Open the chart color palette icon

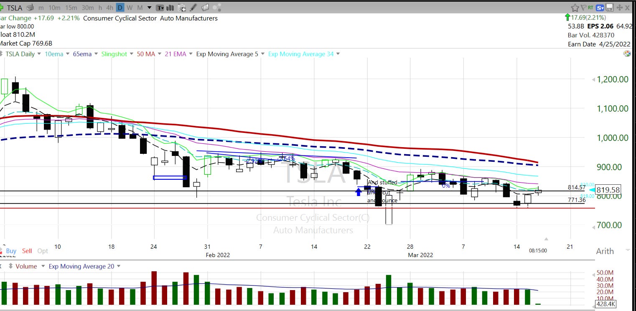[627, 54]
